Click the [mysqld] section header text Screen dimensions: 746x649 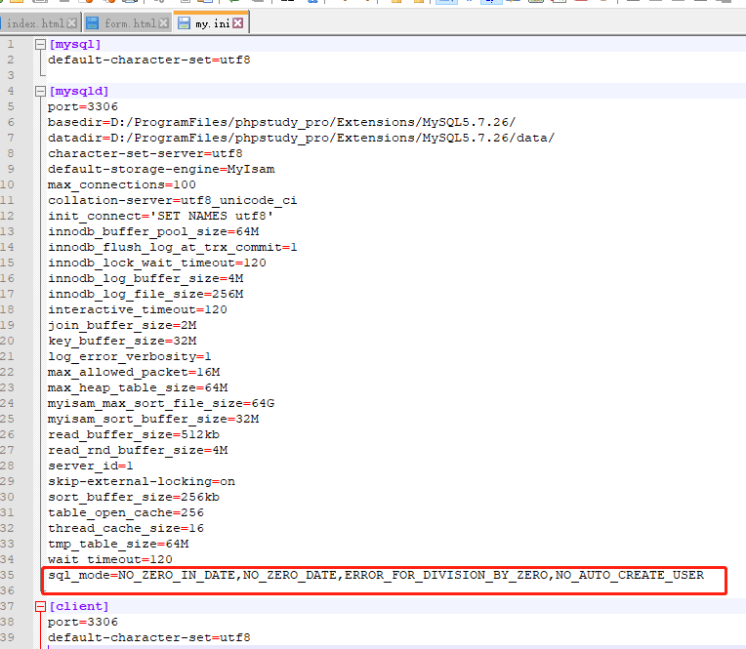pyautogui.click(x=78, y=91)
